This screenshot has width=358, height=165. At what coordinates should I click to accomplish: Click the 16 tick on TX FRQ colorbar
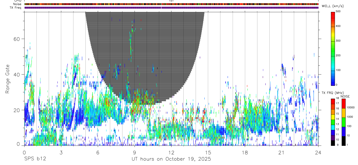[x=337, y=108]
